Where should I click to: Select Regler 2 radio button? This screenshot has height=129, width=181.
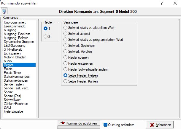[45, 37]
